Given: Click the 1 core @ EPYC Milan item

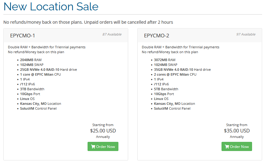Looking at the screenshot, I should point(41,74).
